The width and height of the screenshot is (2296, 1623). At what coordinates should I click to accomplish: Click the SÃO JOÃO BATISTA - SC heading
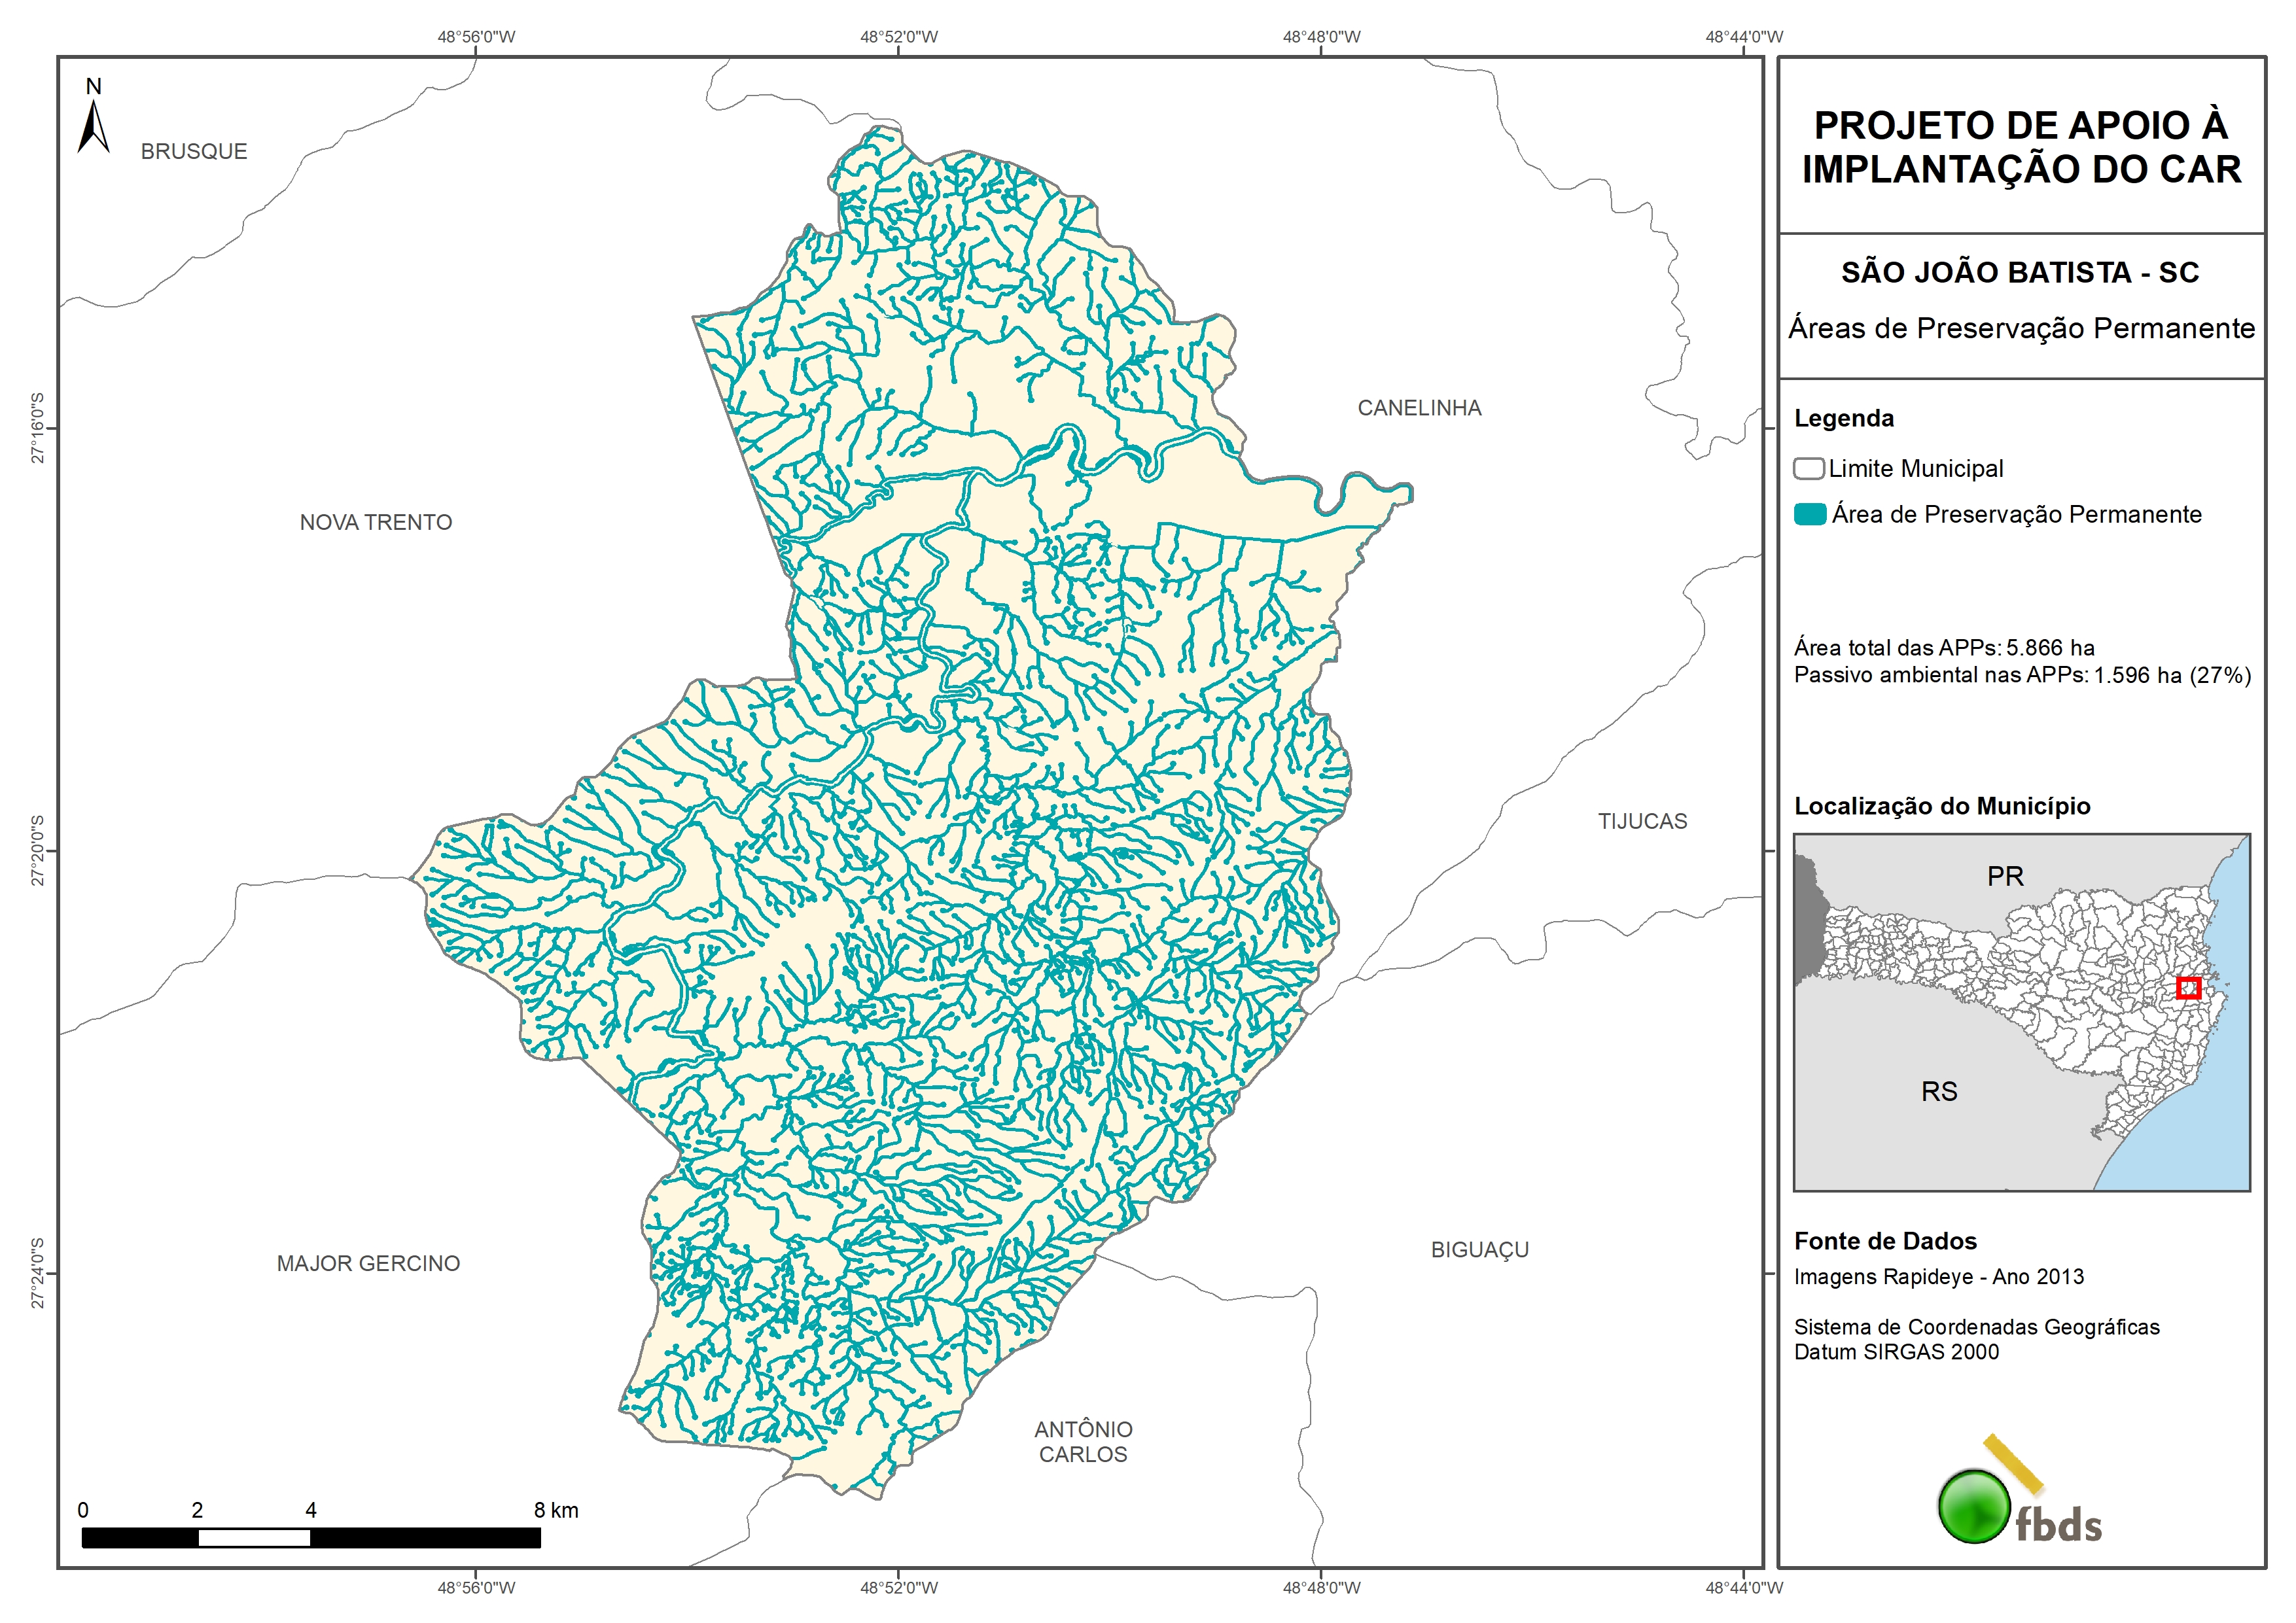pos(2020,273)
